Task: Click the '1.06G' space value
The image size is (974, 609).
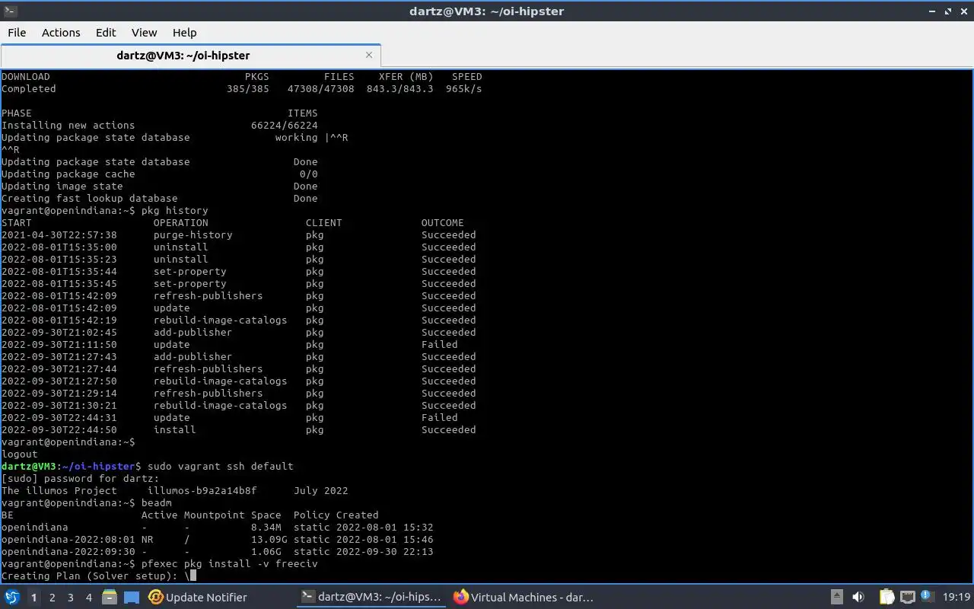Action: point(266,552)
